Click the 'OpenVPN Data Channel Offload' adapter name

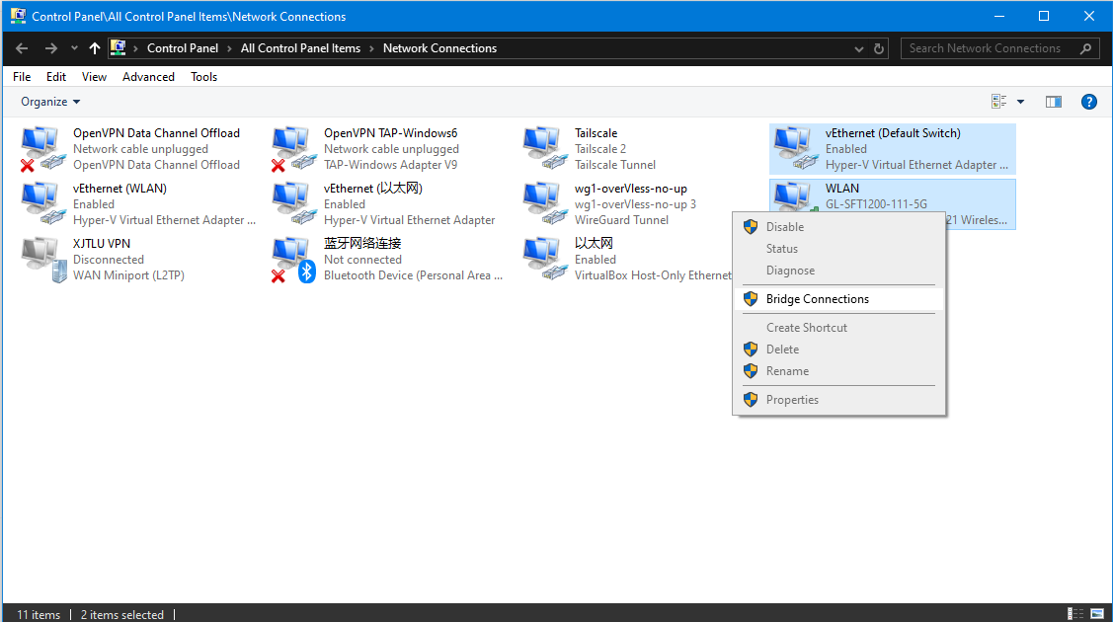click(x=156, y=133)
